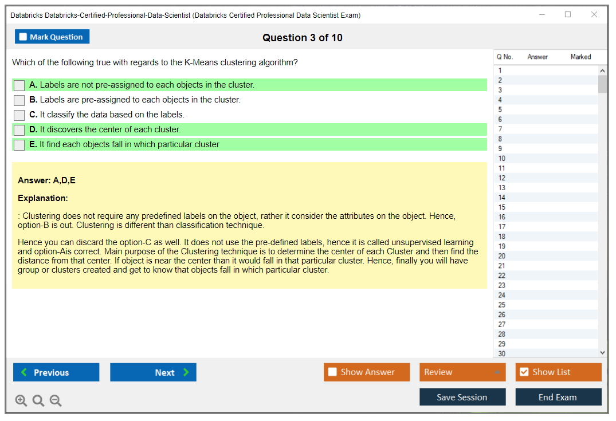Click the End Exam button
The width and height of the screenshot is (616, 421).
(x=558, y=397)
